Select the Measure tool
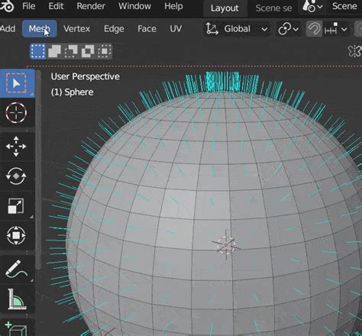Viewport: 362px width, 336px height. tap(17, 299)
